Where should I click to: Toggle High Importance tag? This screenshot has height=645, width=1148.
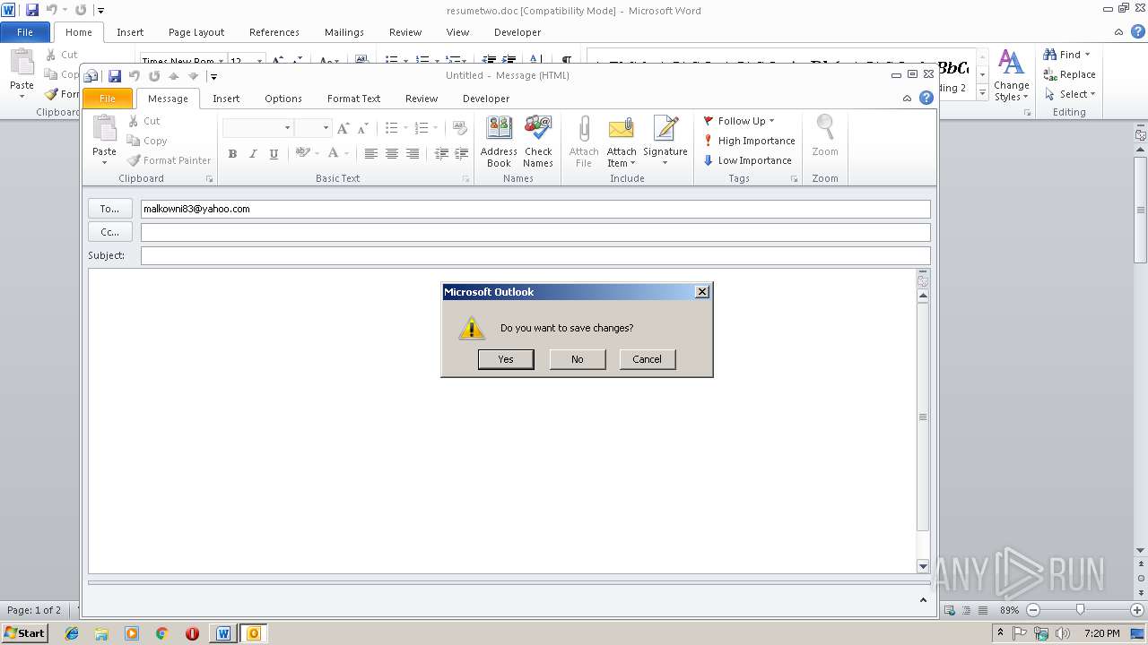click(x=749, y=141)
